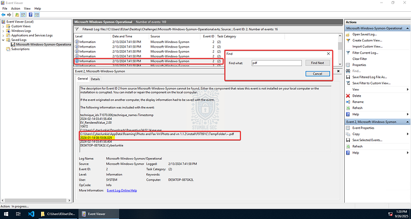Click the Visual Studio Code taskbar icon
The height and width of the screenshot is (219, 411).
click(31, 214)
